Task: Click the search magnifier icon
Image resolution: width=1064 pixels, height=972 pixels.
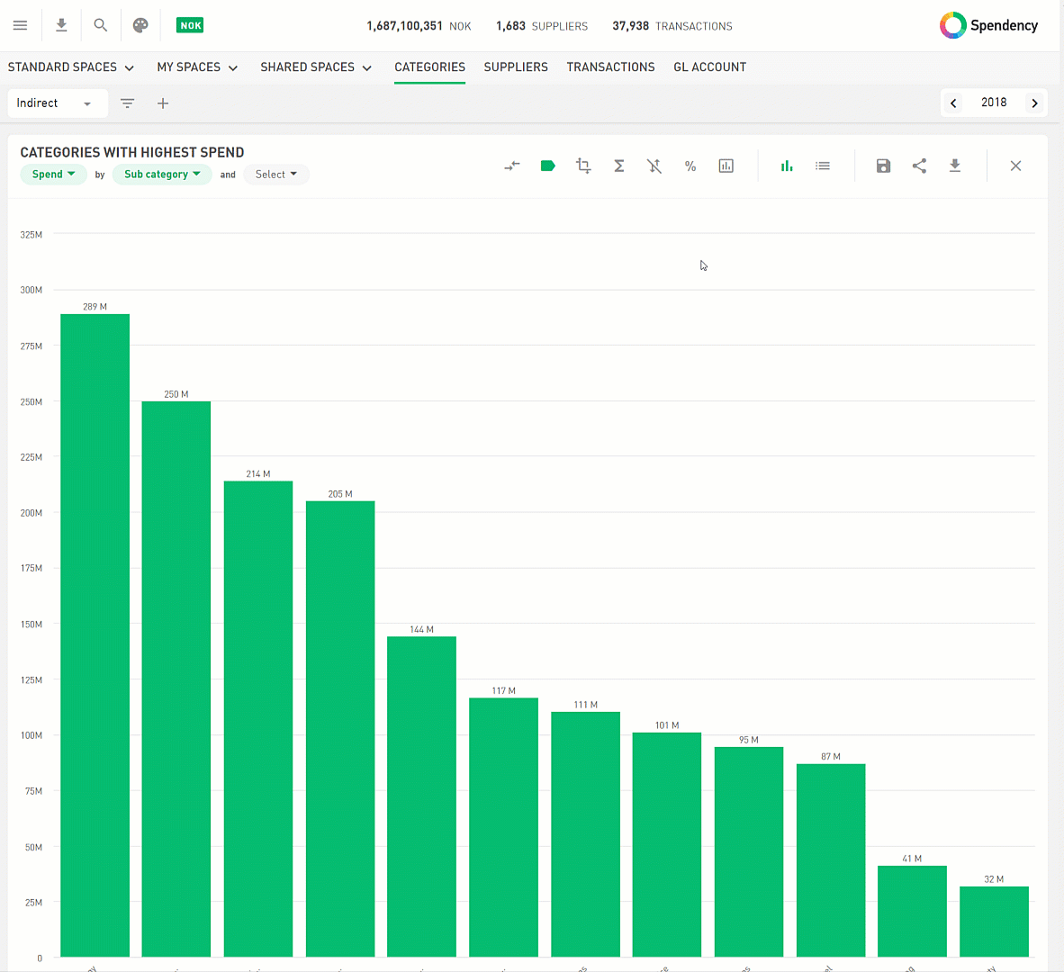Action: pyautogui.click(x=101, y=25)
